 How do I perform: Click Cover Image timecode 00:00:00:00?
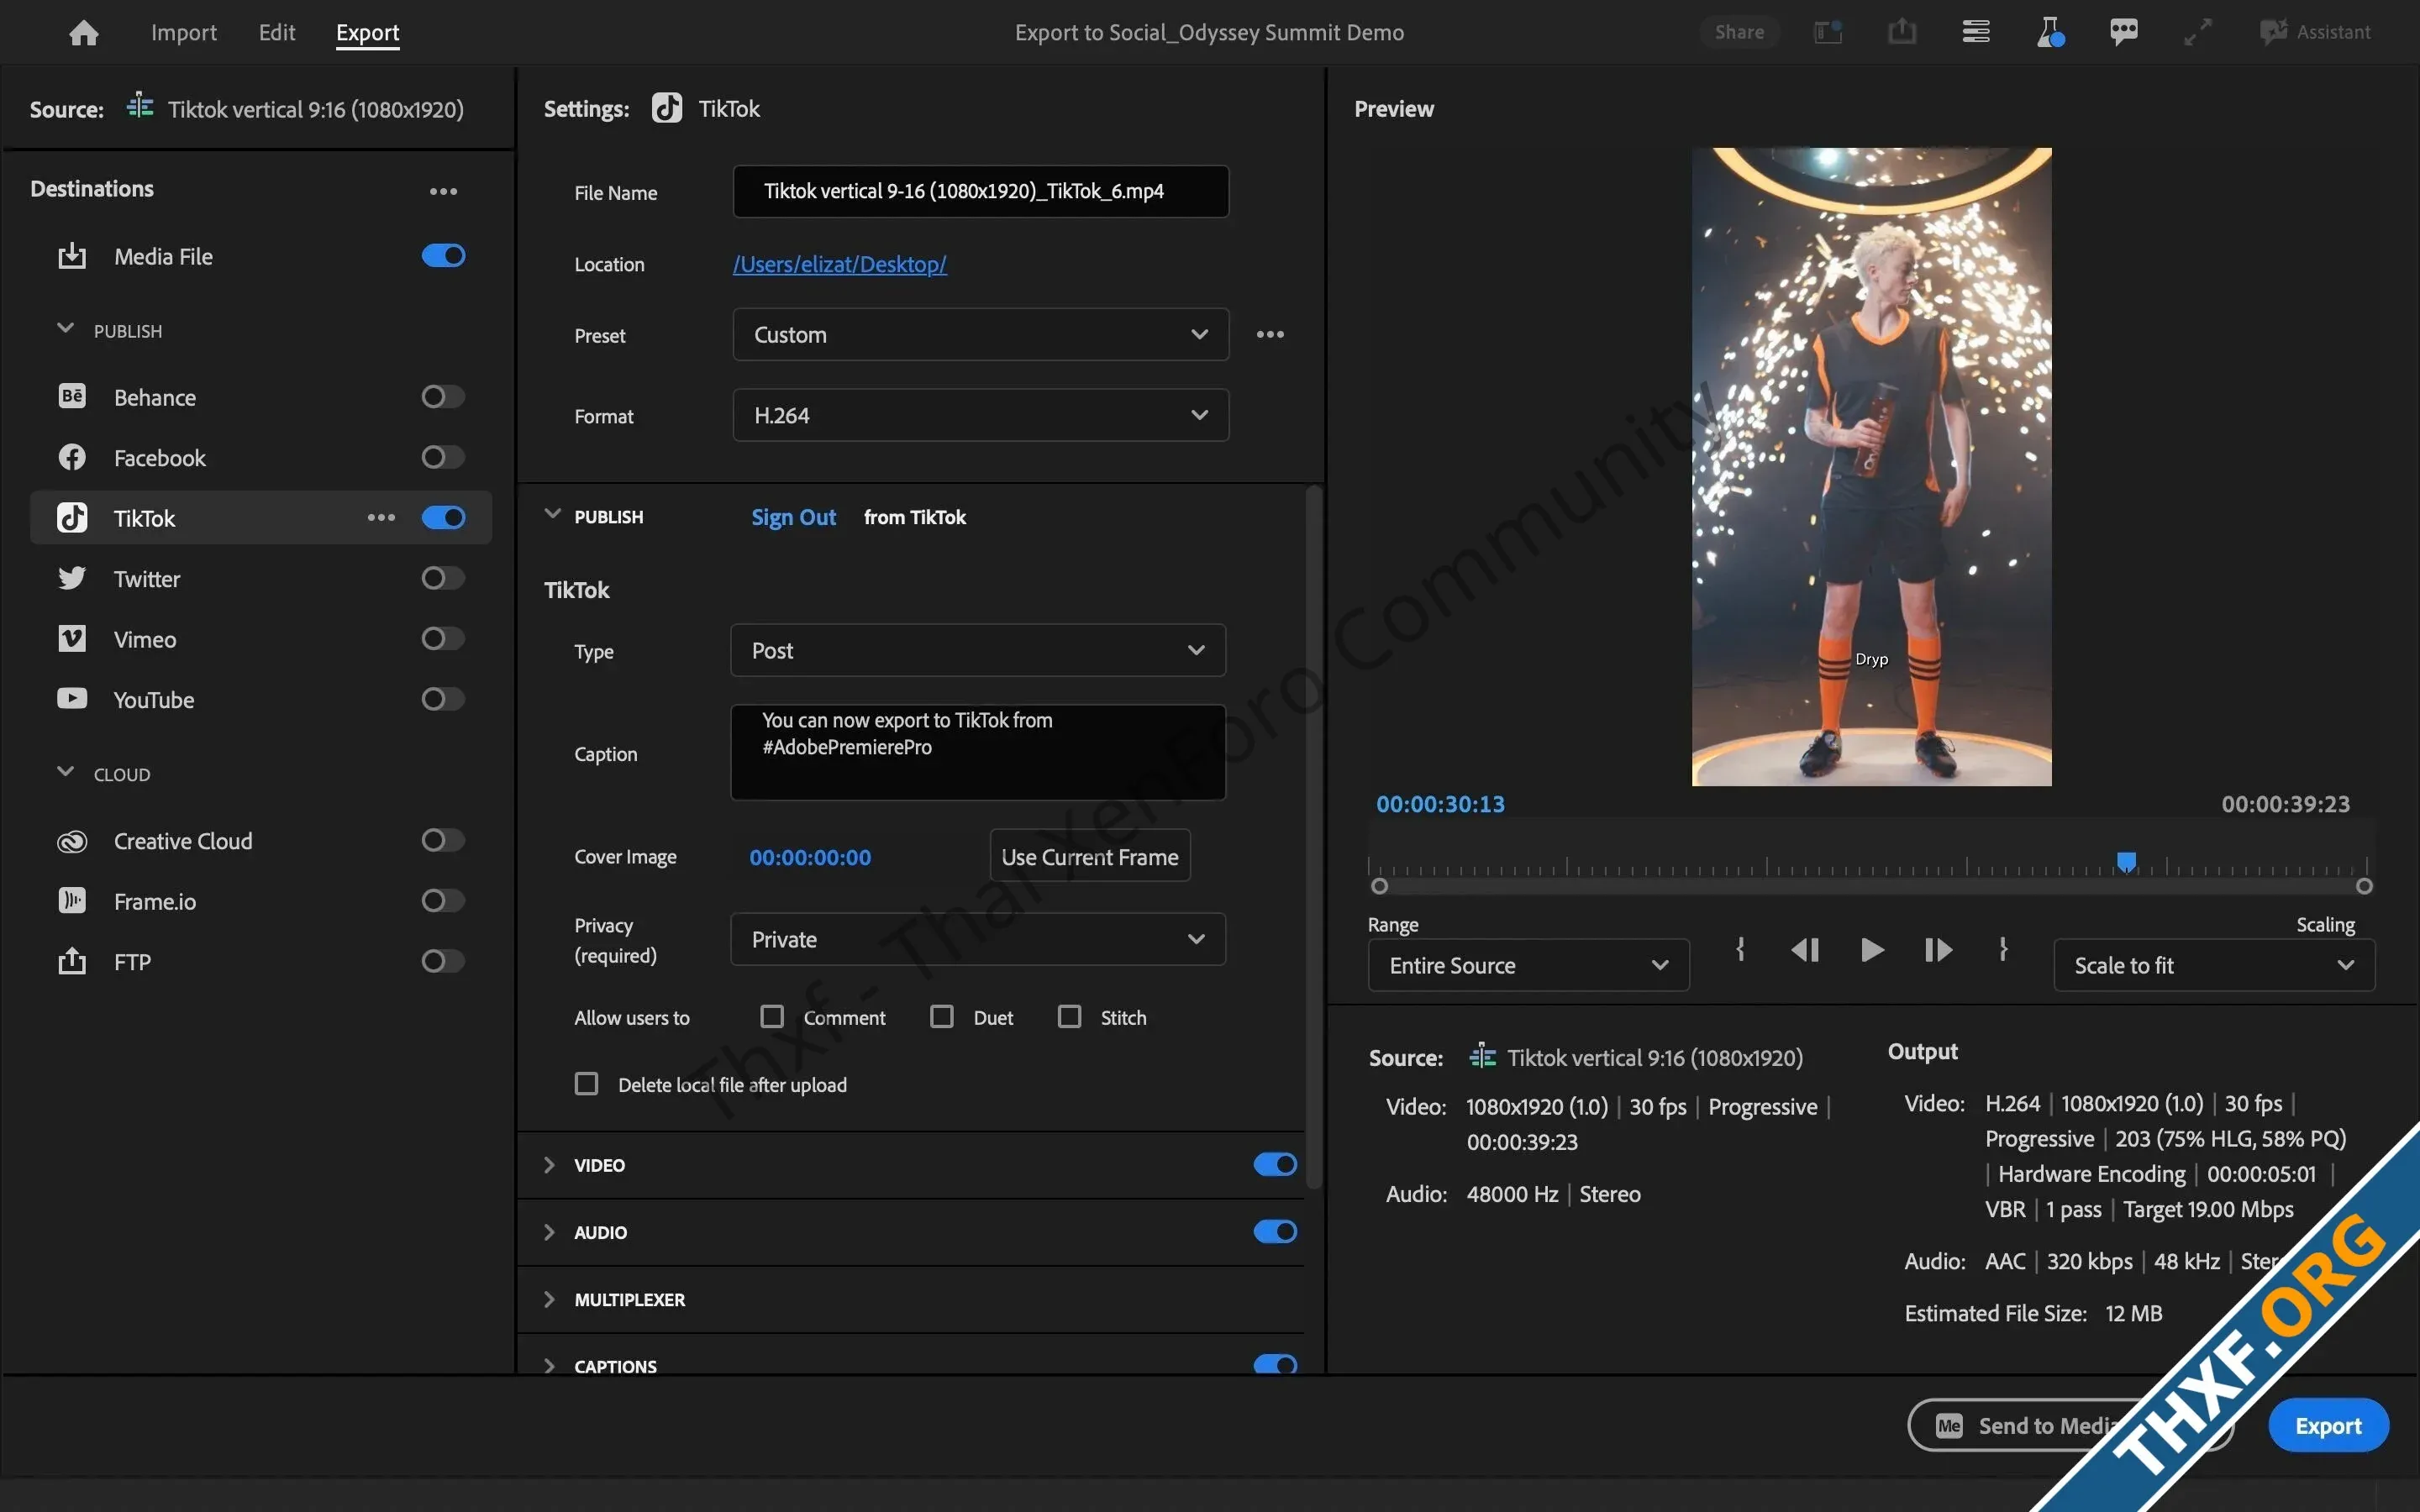pos(810,857)
